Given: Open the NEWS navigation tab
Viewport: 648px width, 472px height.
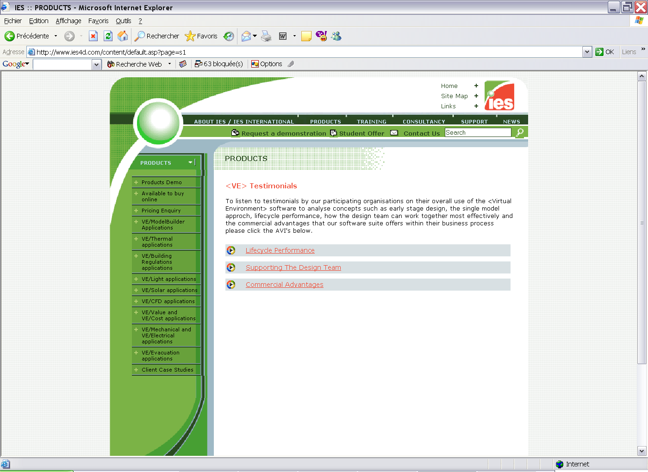Looking at the screenshot, I should point(511,122).
